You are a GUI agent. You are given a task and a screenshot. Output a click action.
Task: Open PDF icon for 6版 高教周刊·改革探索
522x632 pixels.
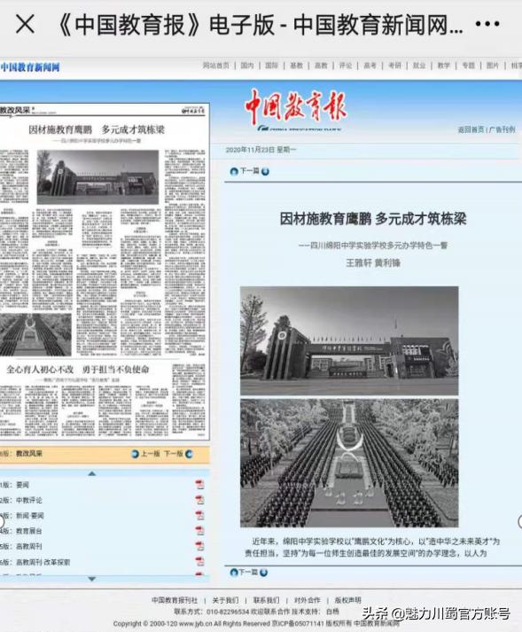[199, 561]
